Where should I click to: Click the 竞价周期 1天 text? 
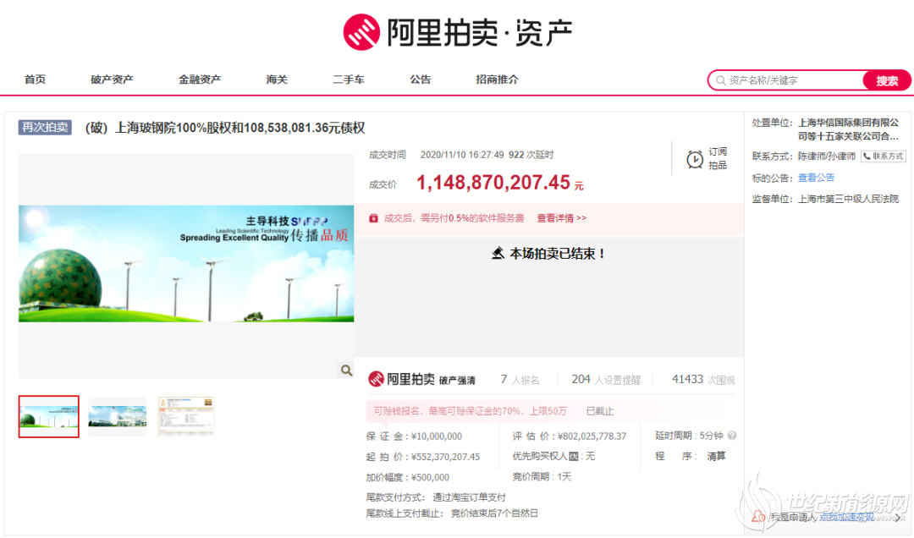tap(542, 477)
